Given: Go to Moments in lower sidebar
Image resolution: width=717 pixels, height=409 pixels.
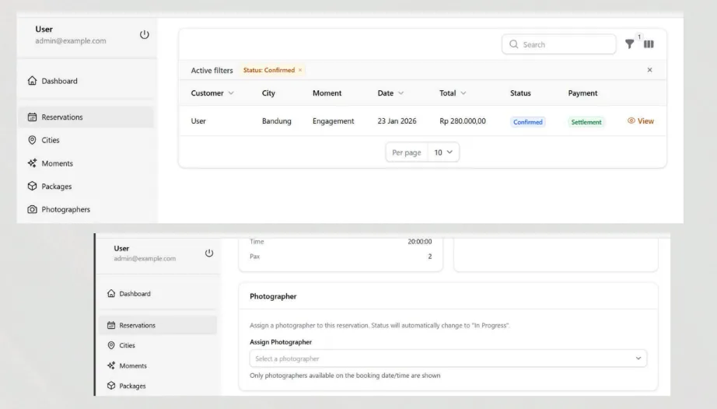Looking at the screenshot, I should pos(158,365).
